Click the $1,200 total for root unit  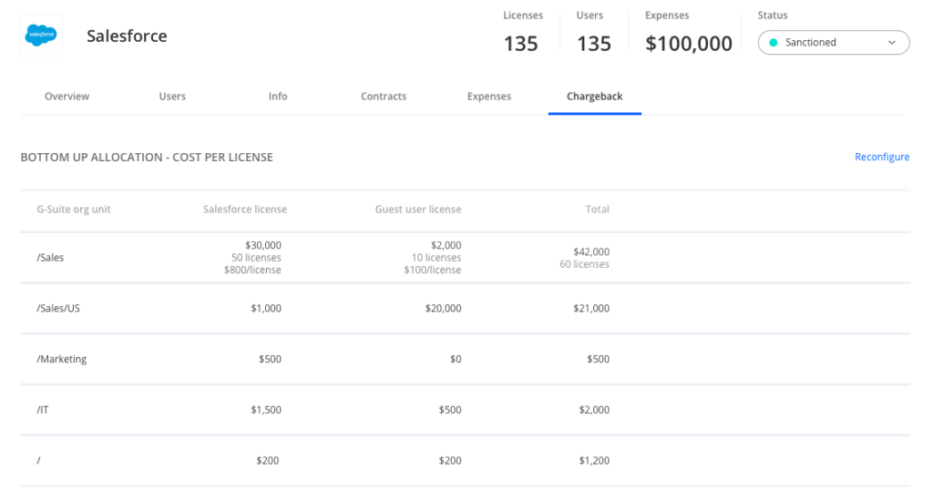coord(594,460)
